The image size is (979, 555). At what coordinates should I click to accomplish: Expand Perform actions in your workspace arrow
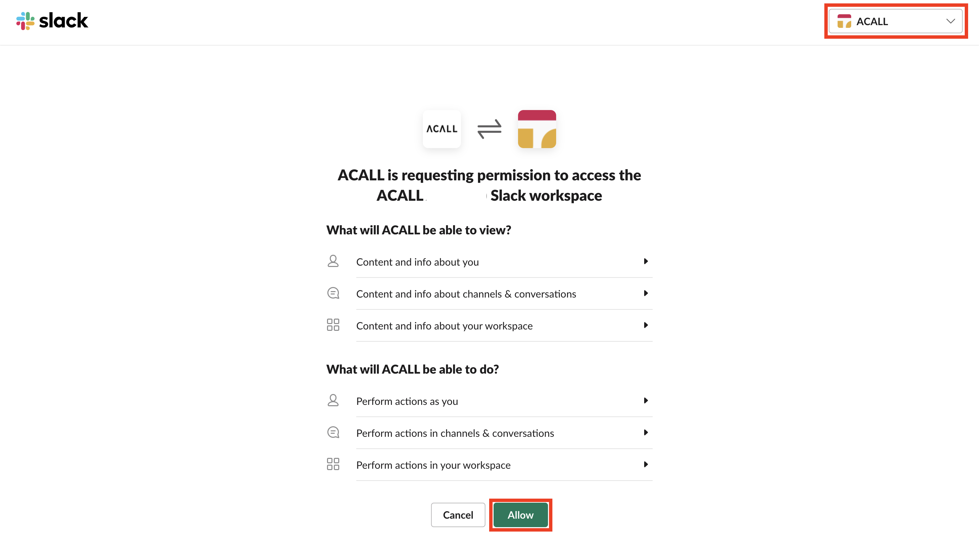(646, 464)
